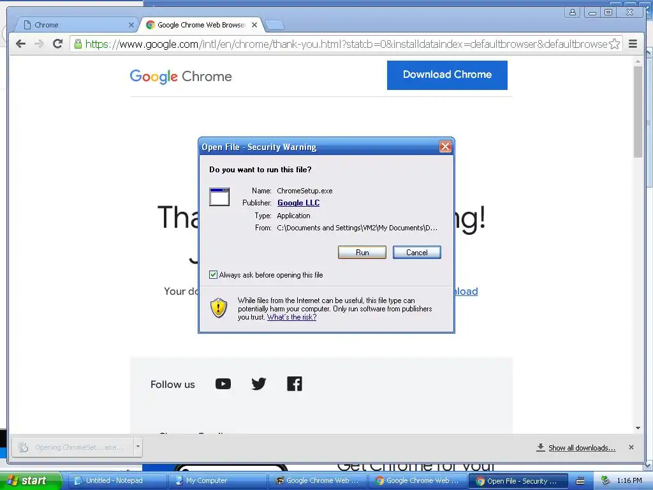Select the first Google Chrome Web taskbar button
The width and height of the screenshot is (653, 490).
(318, 480)
